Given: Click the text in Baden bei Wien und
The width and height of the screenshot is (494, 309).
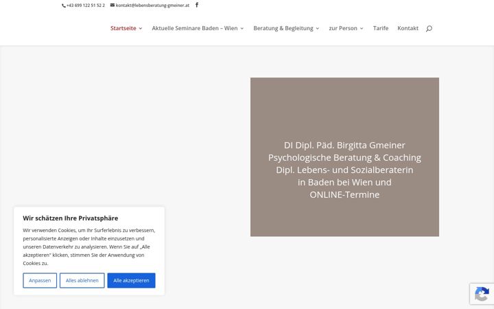Looking at the screenshot, I should (344, 182).
